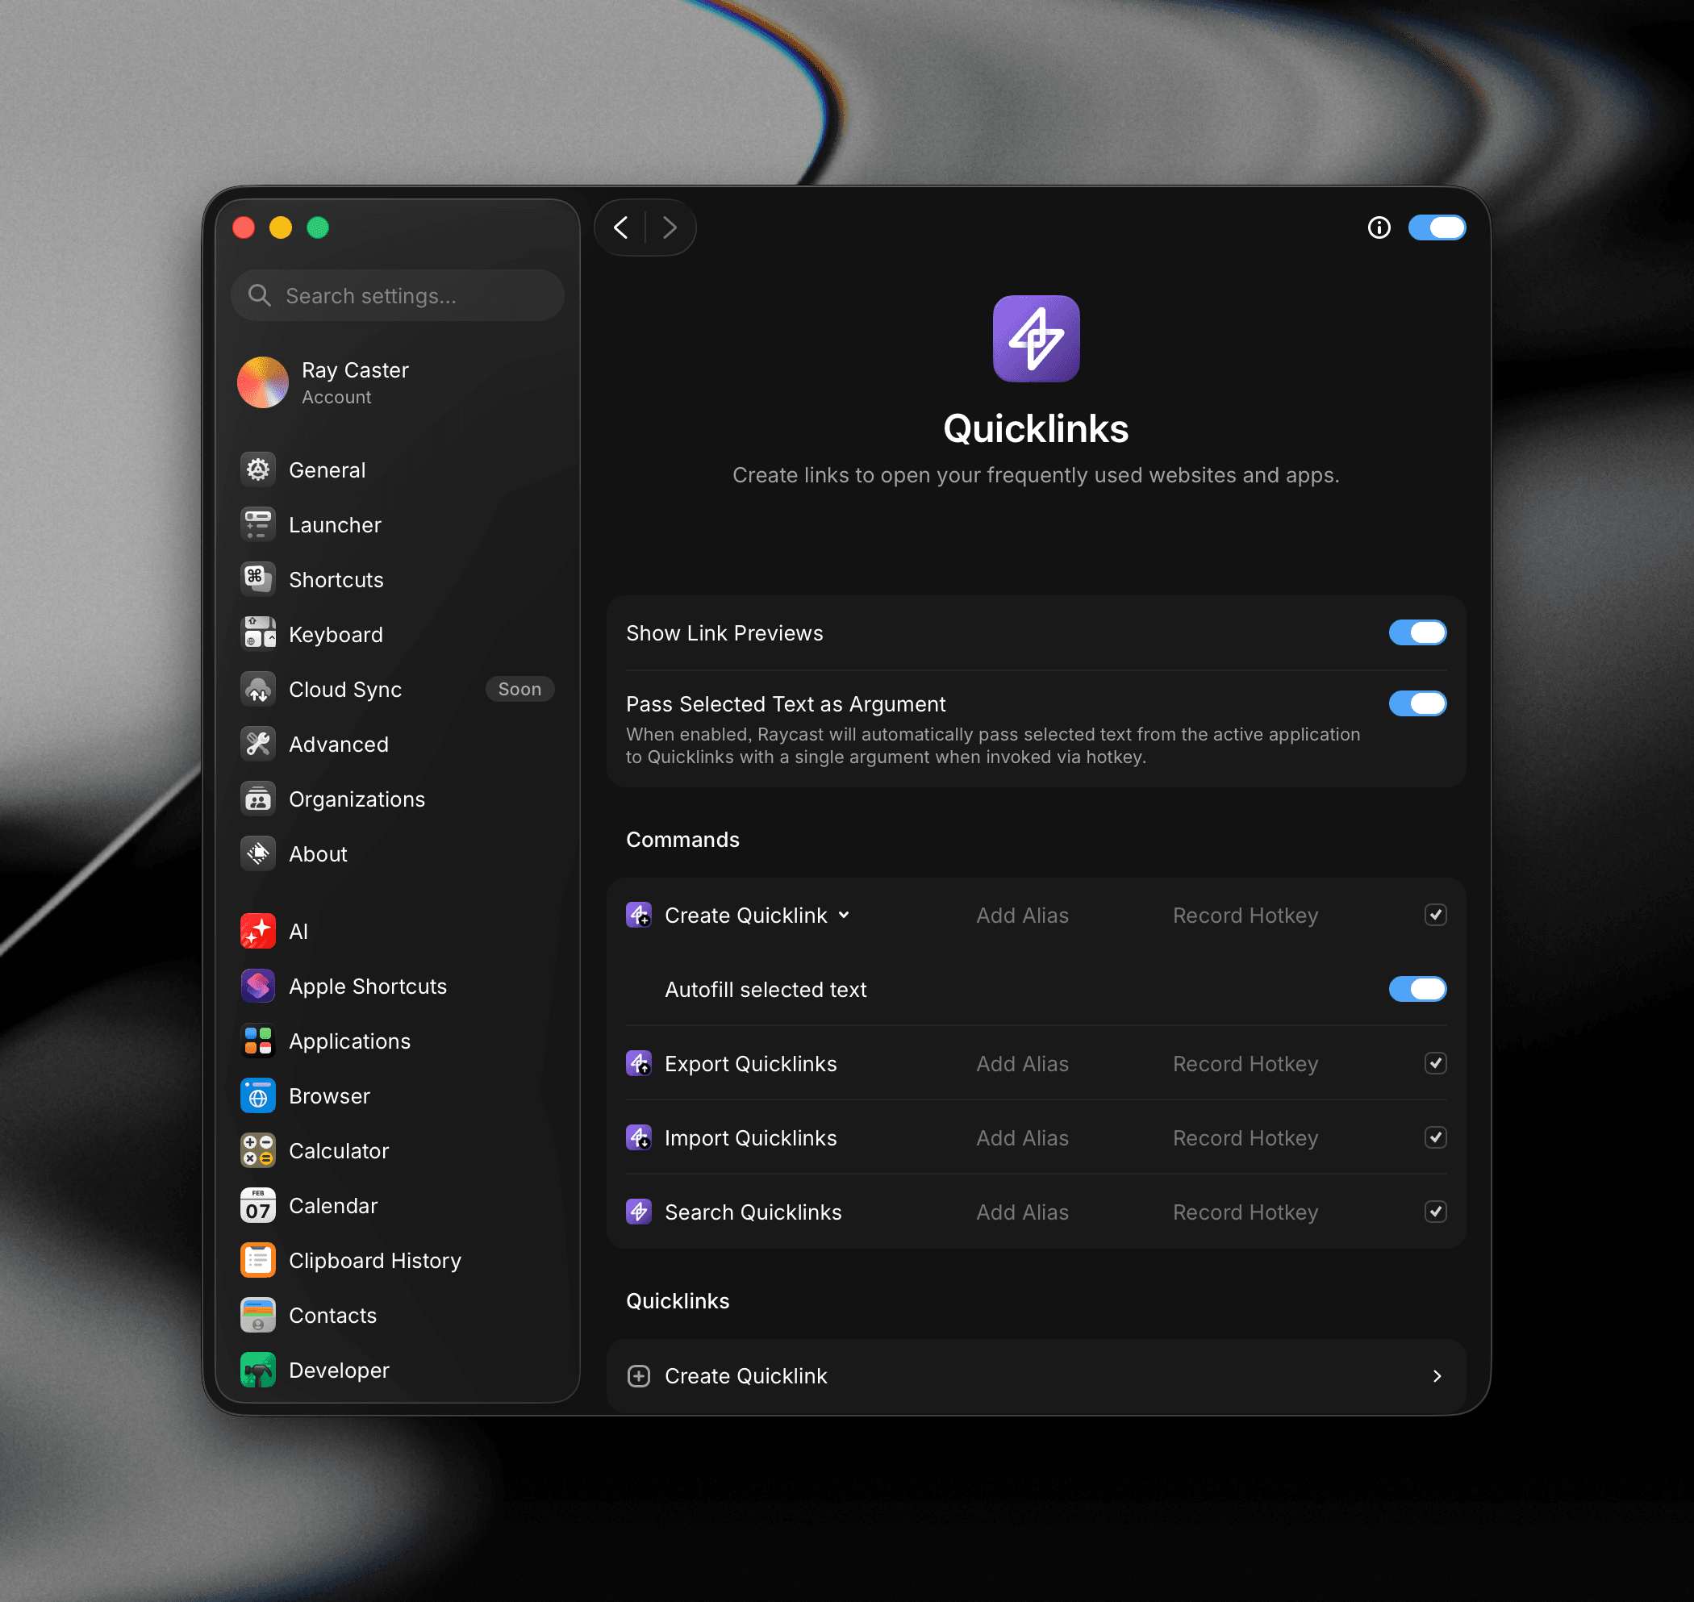Screen dimensions: 1694x1602
Task: Click the Contacts sidebar icon
Action: point(258,1315)
